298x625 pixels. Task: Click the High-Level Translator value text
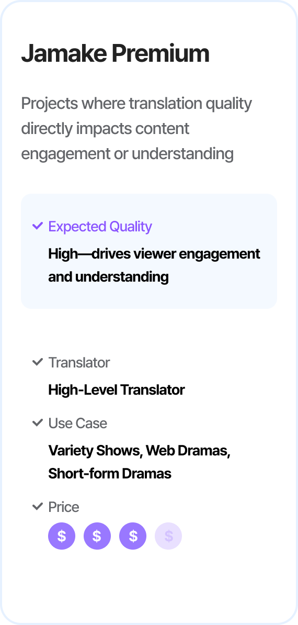[x=117, y=389]
